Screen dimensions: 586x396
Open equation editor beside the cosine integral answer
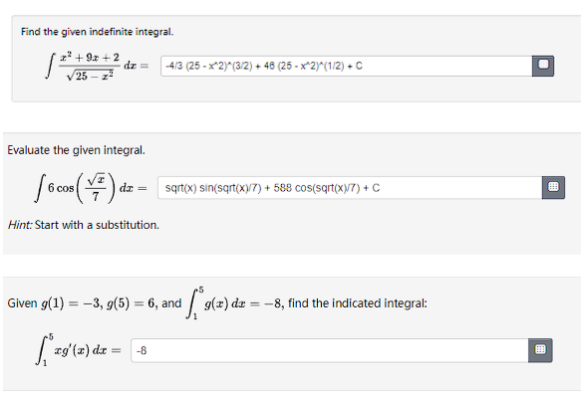pyautogui.click(x=553, y=187)
